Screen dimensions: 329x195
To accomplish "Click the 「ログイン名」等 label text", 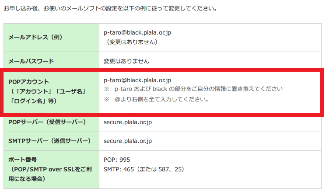I will coord(34,100).
